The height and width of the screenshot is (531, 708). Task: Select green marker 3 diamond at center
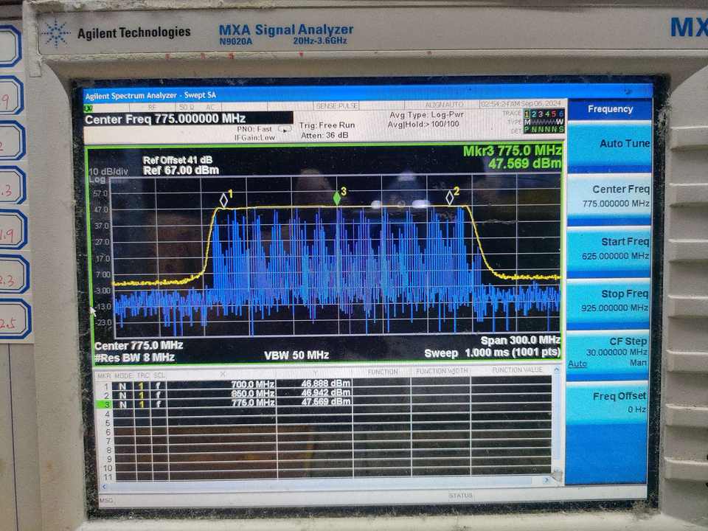(x=337, y=198)
